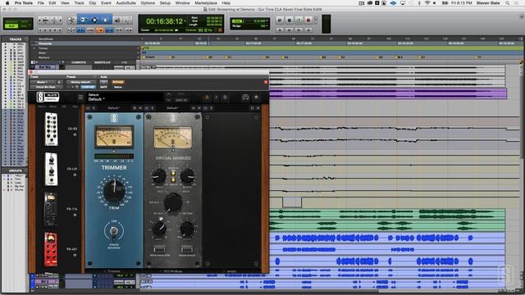The width and height of the screenshot is (525, 295).
Task: Open factory default preset dropdown
Action: (x=80, y=82)
